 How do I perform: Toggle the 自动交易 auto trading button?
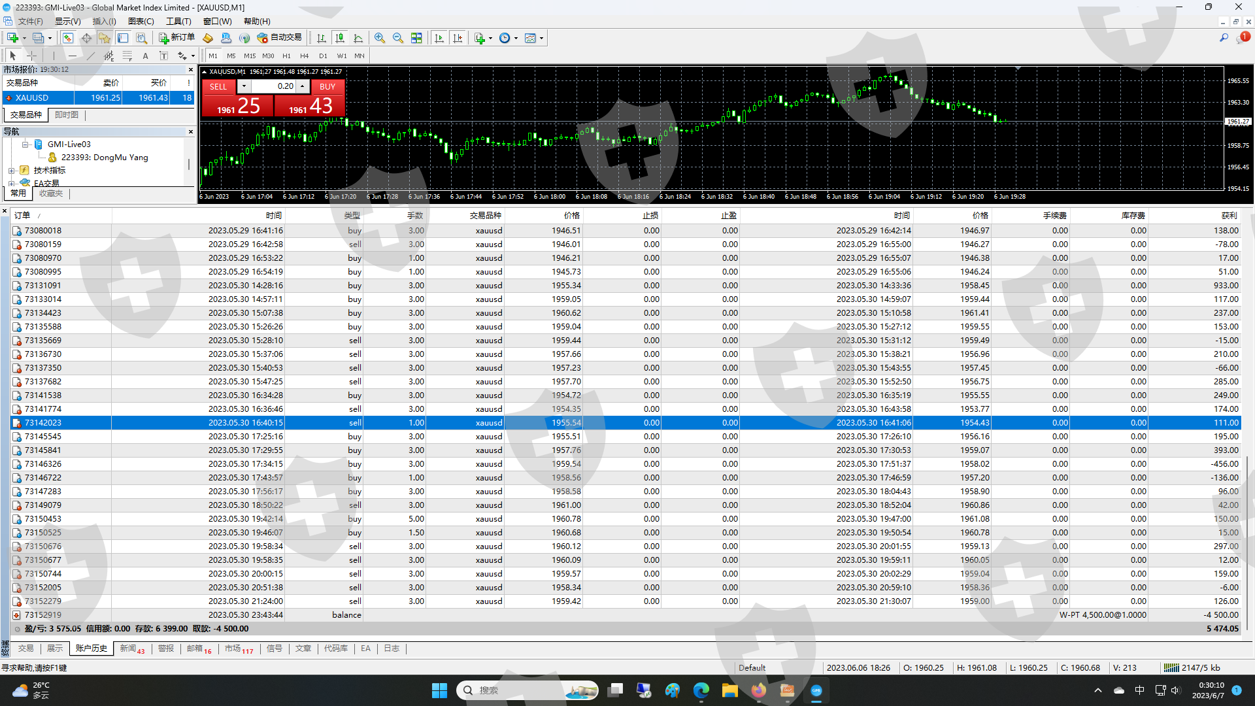pos(280,38)
